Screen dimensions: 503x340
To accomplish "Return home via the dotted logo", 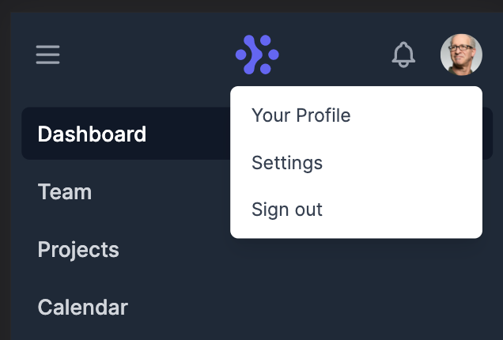I will 257,55.
